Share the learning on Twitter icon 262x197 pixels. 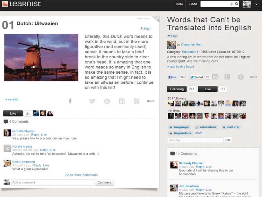(x=92, y=101)
